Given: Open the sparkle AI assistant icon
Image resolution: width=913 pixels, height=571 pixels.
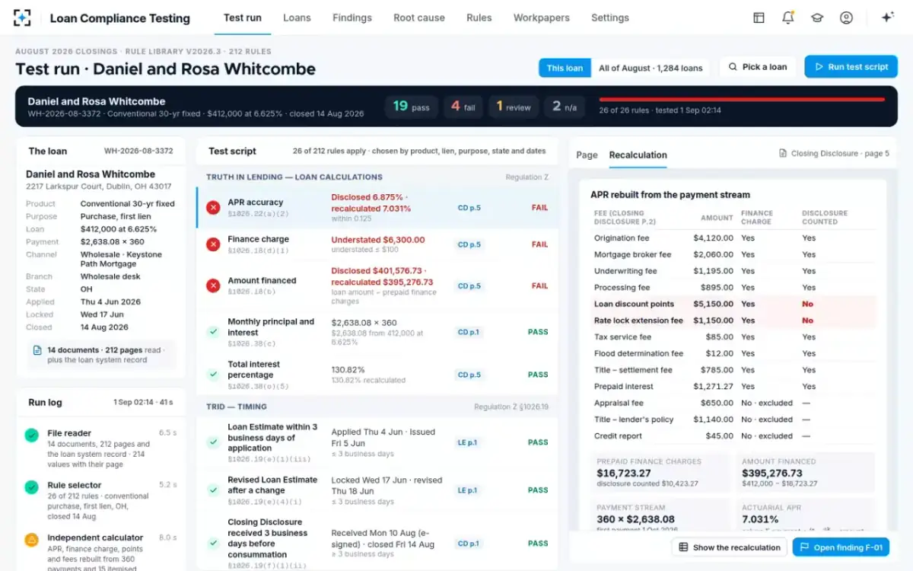Looking at the screenshot, I should [x=887, y=18].
